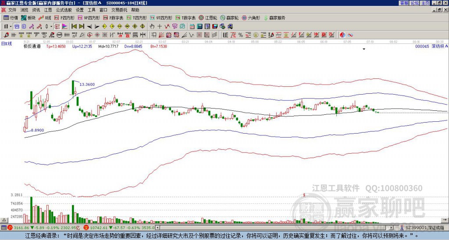Viewport: 449px width, 240px height.
Task: Select the crosshair plus cursor tool
Action: (x=160, y=27)
